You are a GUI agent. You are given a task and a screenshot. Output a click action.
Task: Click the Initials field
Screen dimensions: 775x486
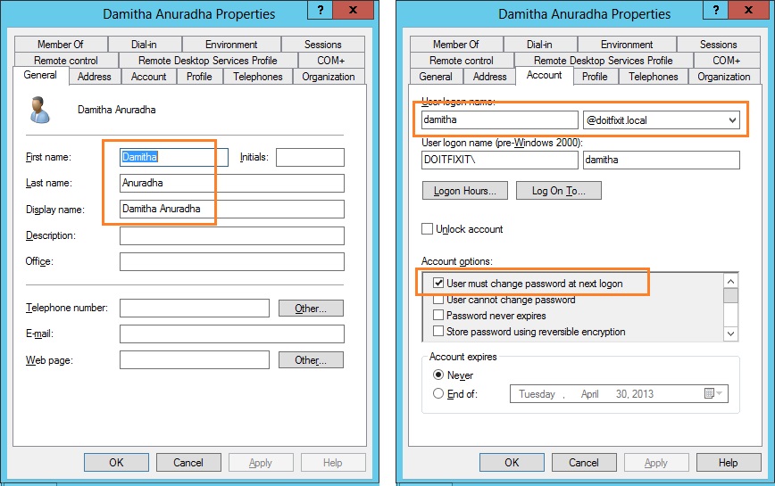click(310, 157)
